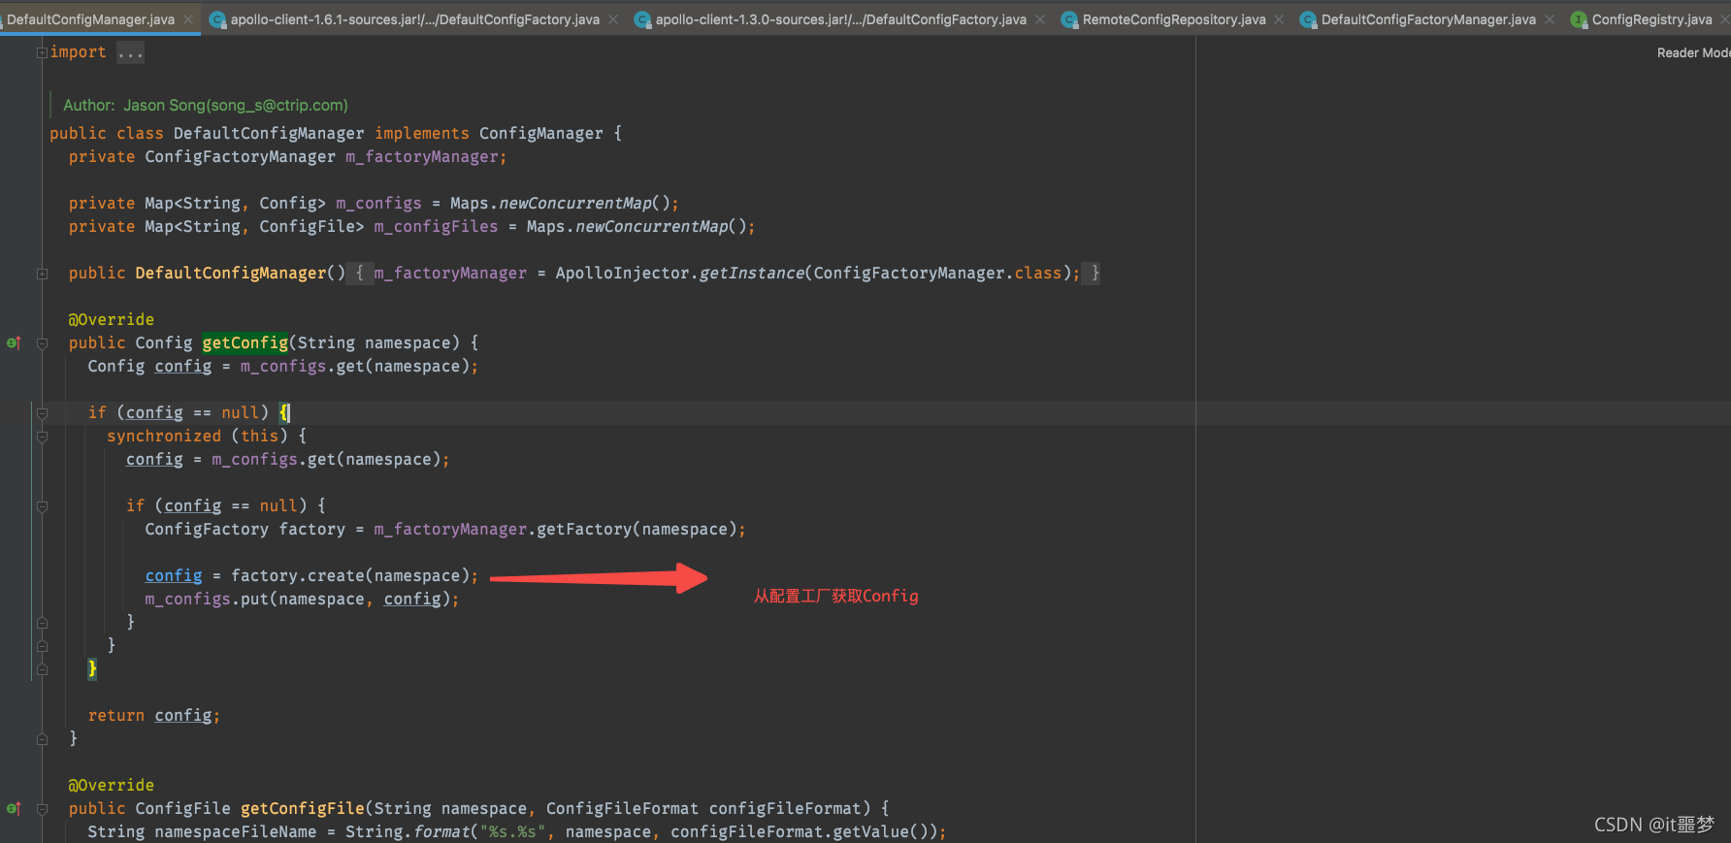Toggle Reader Mode in the editor
Viewport: 1731px width, 843px height.
click(x=1693, y=53)
